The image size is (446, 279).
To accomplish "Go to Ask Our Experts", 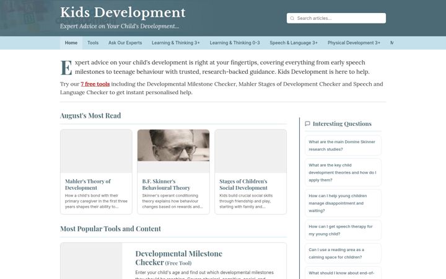I will [x=125, y=43].
